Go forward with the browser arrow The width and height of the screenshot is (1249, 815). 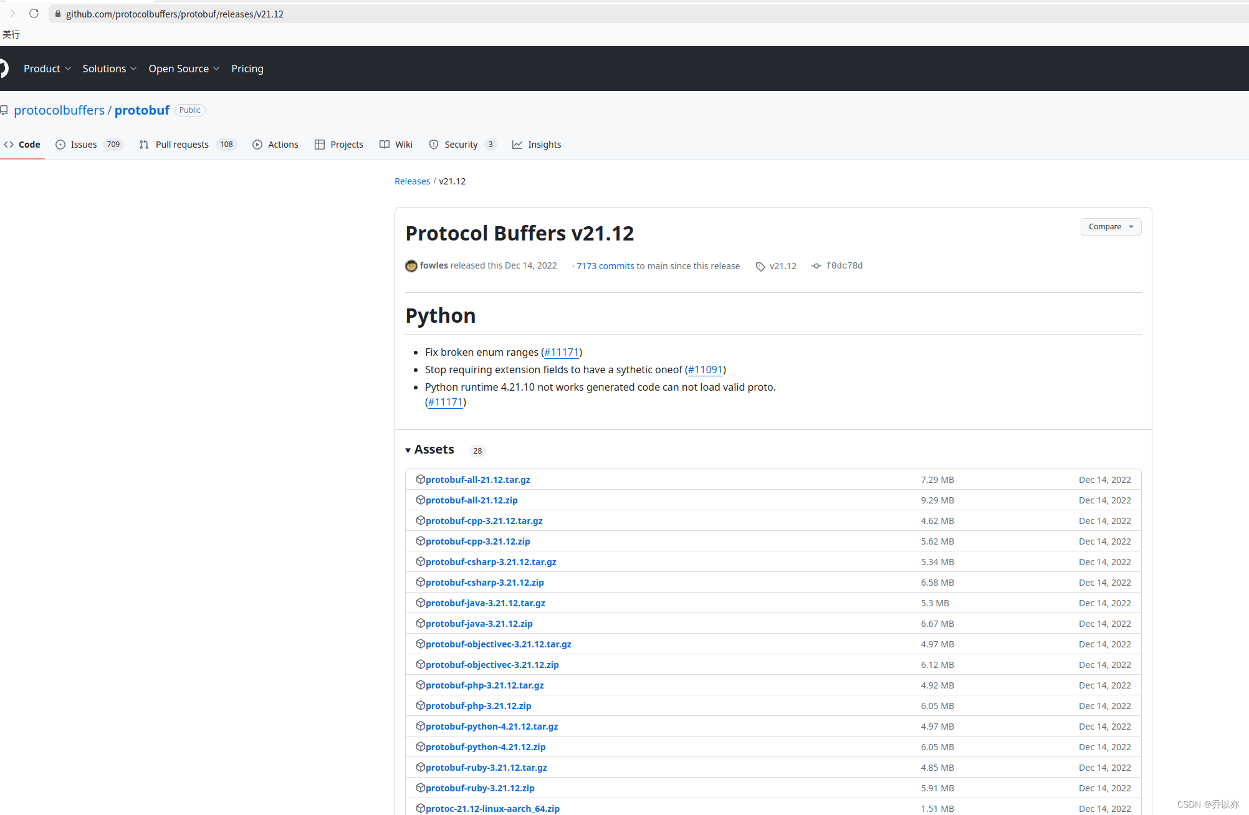tap(12, 13)
